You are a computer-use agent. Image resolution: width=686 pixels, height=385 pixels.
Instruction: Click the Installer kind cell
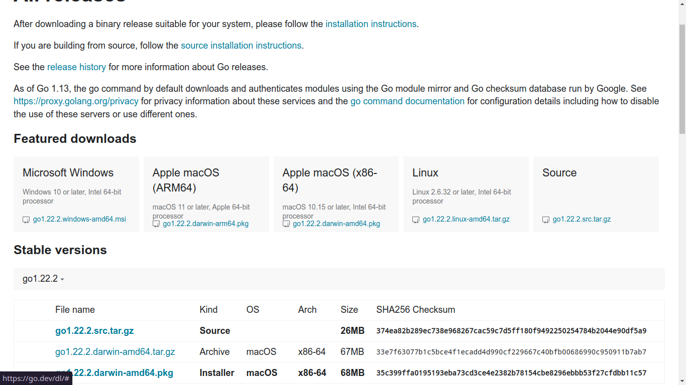coord(217,373)
